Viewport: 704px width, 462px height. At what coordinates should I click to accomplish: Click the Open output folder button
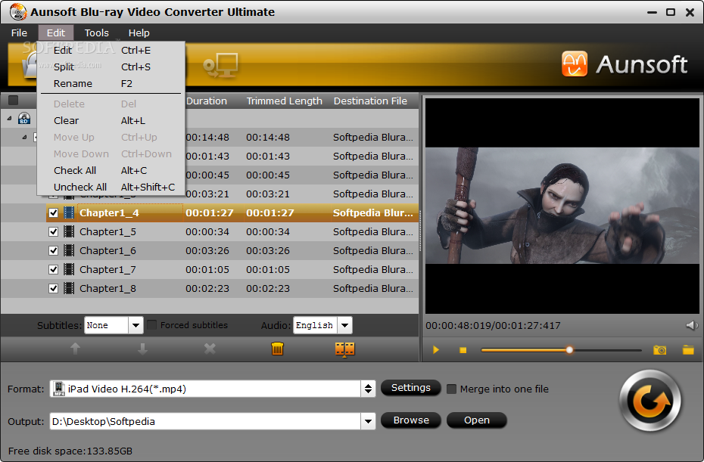(477, 420)
